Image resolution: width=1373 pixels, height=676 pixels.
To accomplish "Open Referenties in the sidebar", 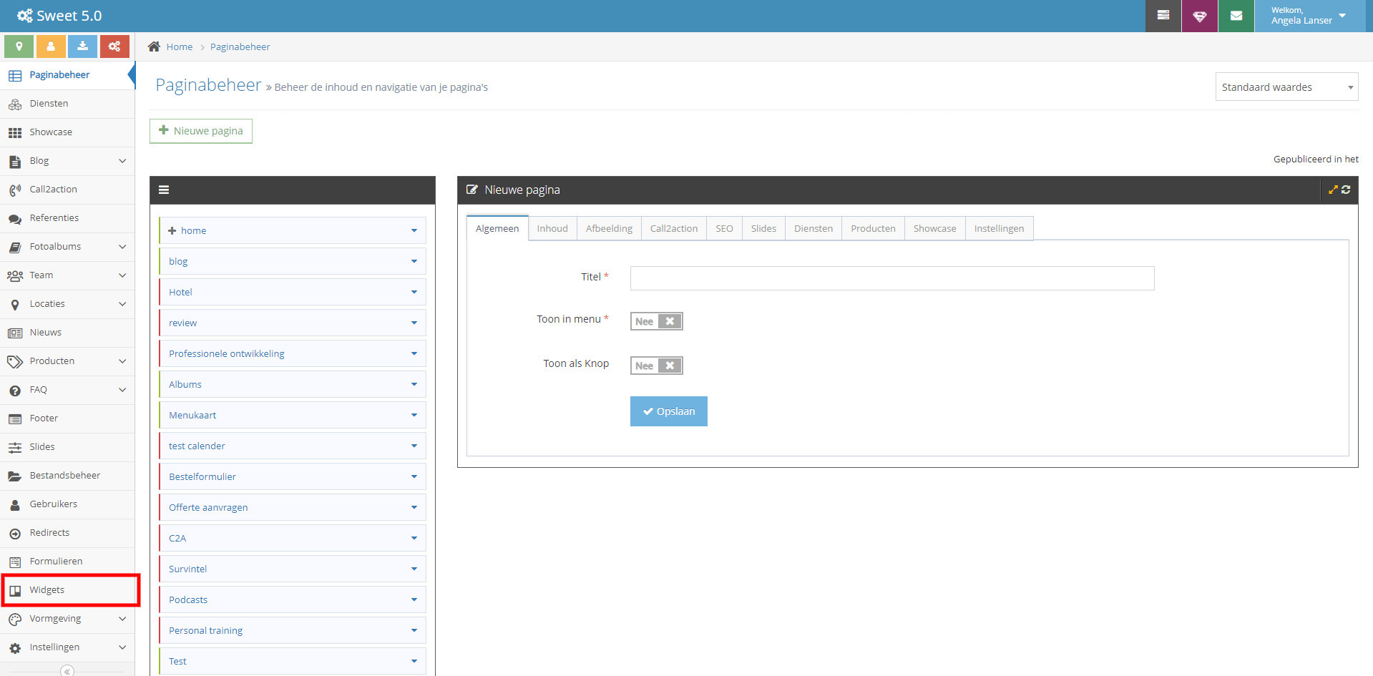I will click(x=67, y=218).
